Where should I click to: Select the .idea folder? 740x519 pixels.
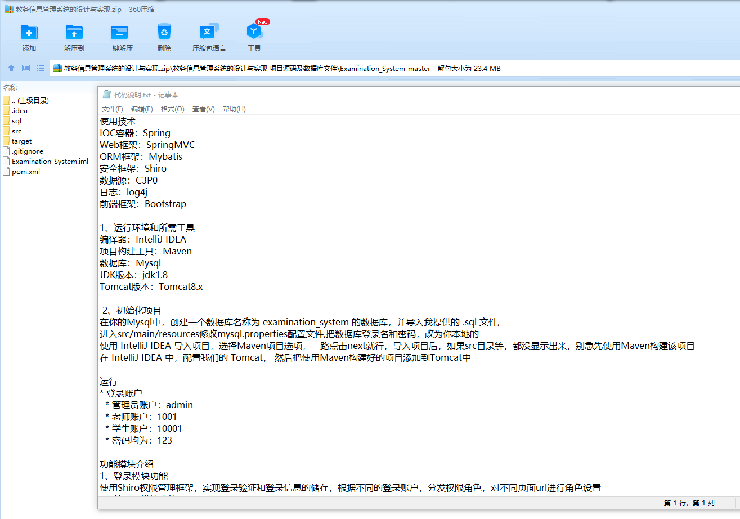[x=15, y=111]
